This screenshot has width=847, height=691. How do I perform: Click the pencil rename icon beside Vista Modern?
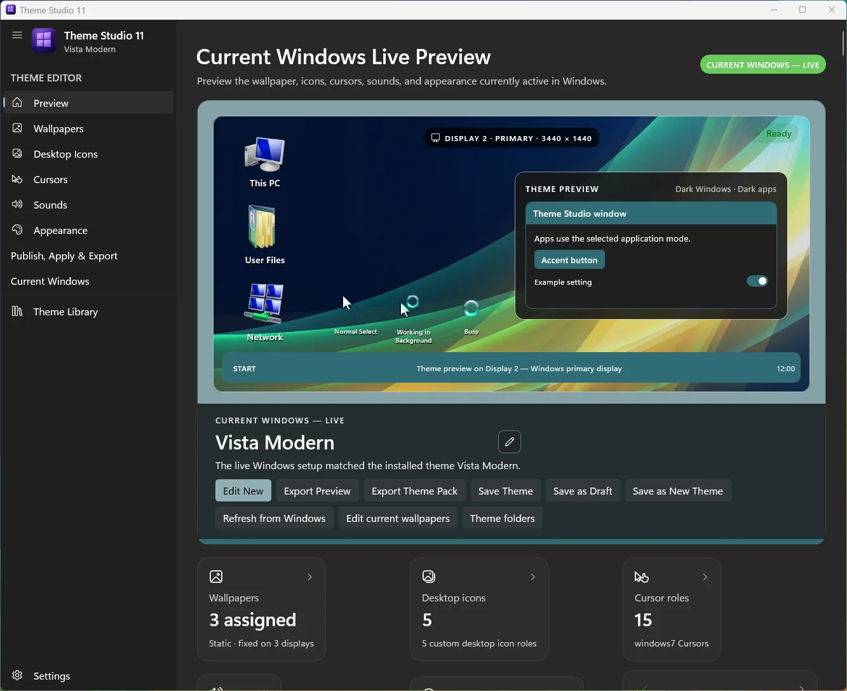point(510,442)
